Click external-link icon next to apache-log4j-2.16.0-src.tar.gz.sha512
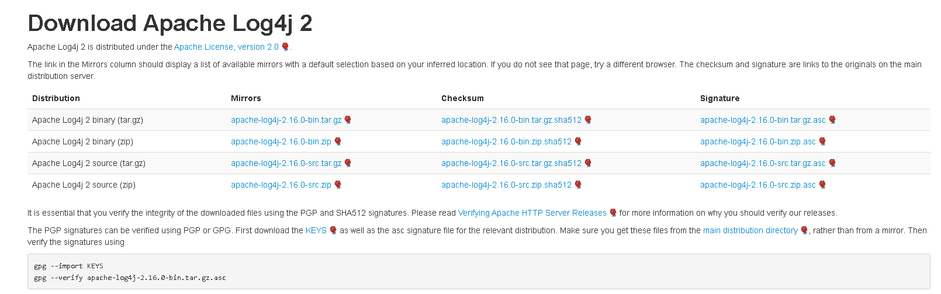The width and height of the screenshot is (941, 294). pyautogui.click(x=588, y=163)
